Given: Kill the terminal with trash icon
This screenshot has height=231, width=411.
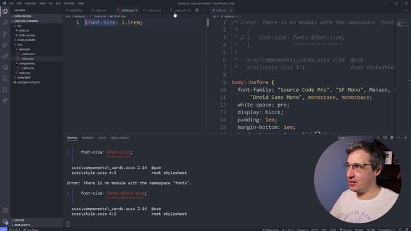Looking at the screenshot, I should pos(392,137).
